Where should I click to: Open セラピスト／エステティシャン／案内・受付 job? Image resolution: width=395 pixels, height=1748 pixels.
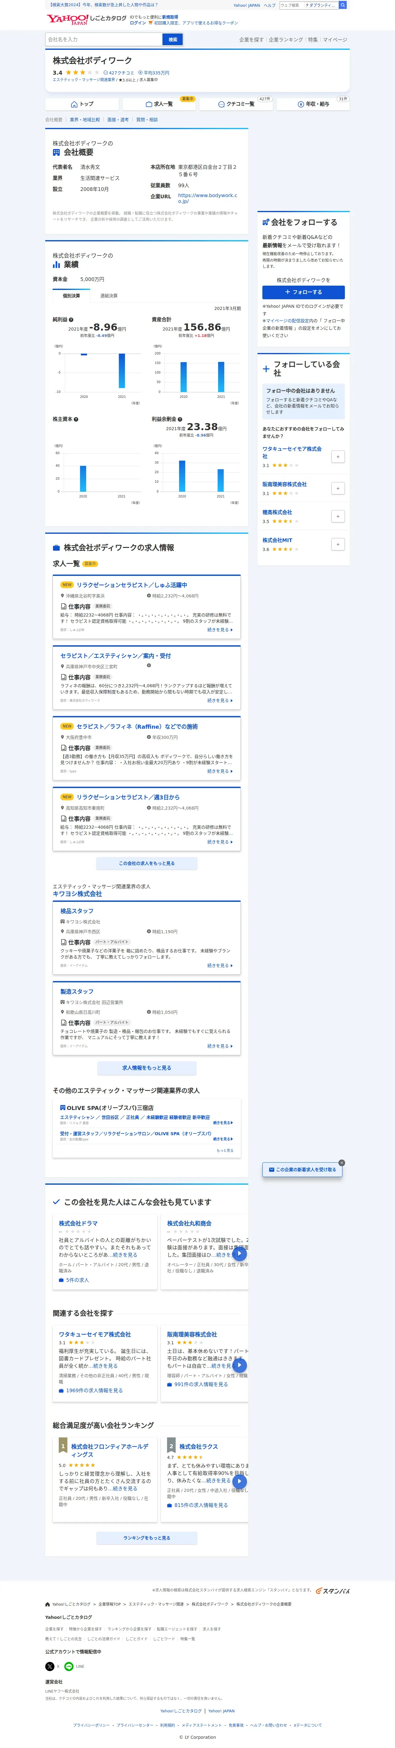pyautogui.click(x=115, y=656)
